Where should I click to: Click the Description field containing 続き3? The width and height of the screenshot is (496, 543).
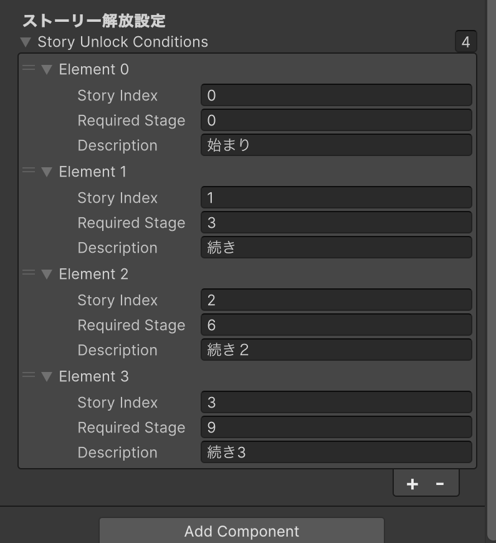pyautogui.click(x=336, y=452)
